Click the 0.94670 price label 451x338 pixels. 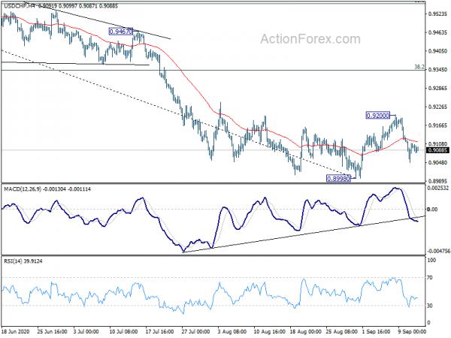click(x=121, y=32)
